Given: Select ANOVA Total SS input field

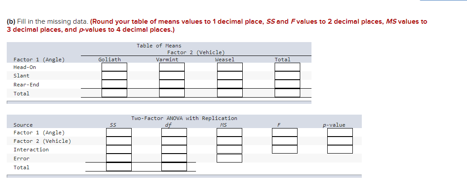Looking at the screenshot, I should click(119, 167).
